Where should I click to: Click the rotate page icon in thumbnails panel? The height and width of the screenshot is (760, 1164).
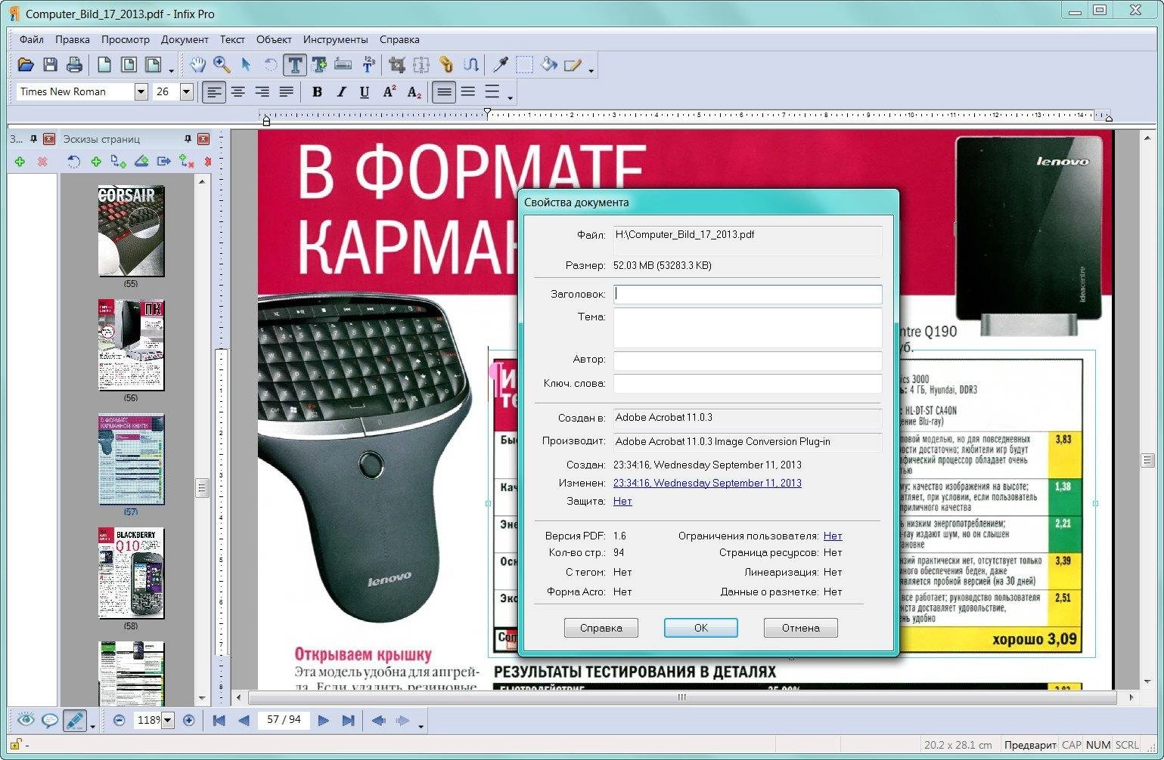[73, 161]
